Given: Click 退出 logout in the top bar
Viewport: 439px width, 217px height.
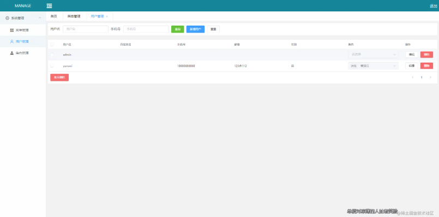Looking at the screenshot, I should 434,6.
